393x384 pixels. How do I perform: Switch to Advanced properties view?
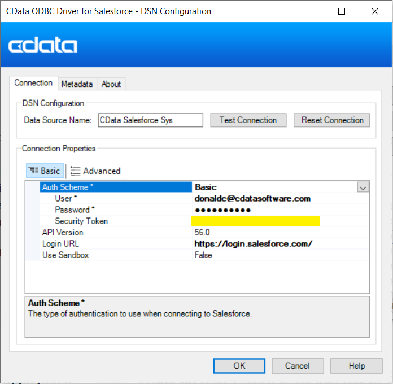pyautogui.click(x=95, y=171)
